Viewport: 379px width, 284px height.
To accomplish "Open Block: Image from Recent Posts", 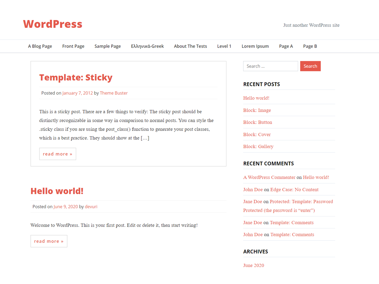I will coord(257,110).
